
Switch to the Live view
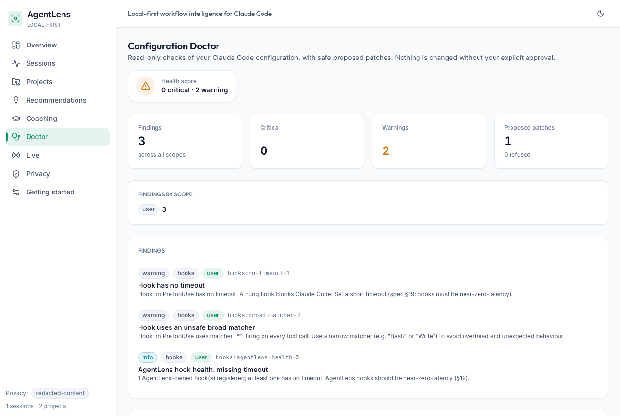pos(58,155)
